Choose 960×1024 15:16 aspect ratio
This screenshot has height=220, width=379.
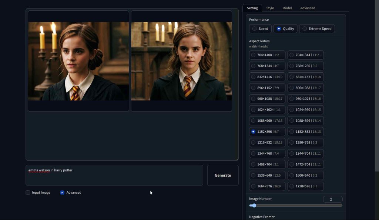305,99
